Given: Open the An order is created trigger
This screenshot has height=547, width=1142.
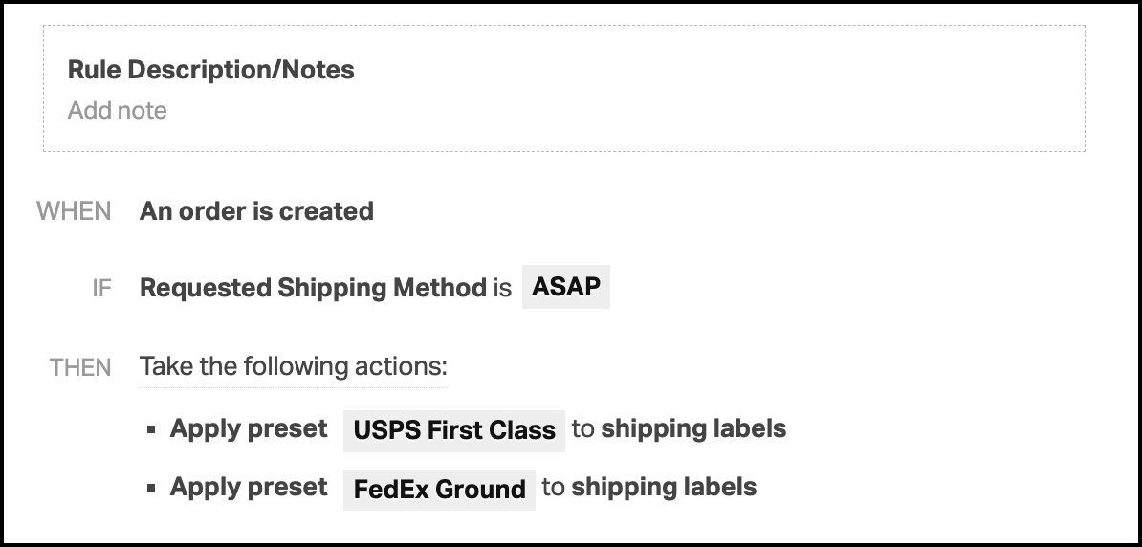Looking at the screenshot, I should (256, 211).
